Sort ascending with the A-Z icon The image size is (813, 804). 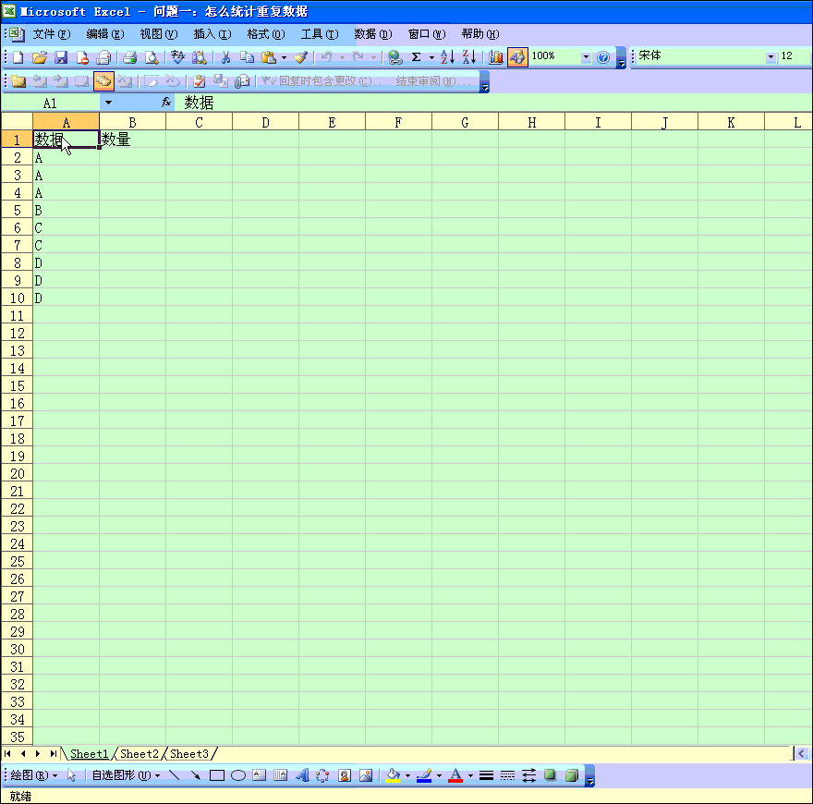click(x=447, y=57)
